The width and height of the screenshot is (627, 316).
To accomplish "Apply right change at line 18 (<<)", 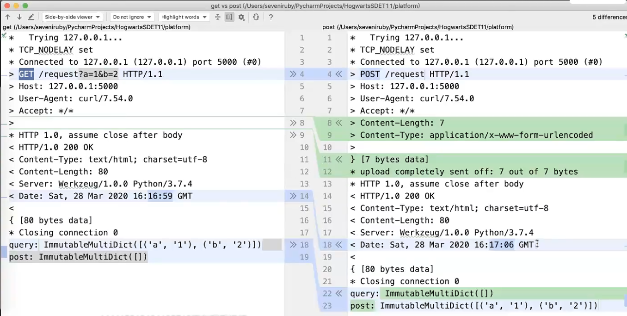I will coord(339,245).
